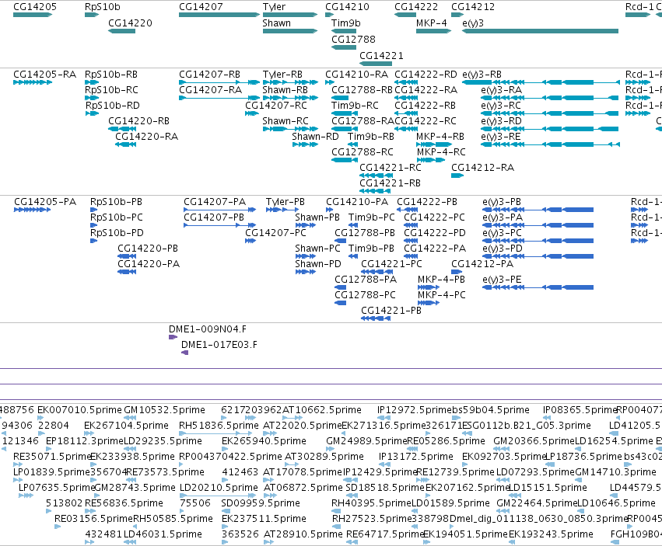Select transcript CG14207-RC
The width and height of the screenshot is (662, 546).
pyautogui.click(x=276, y=106)
